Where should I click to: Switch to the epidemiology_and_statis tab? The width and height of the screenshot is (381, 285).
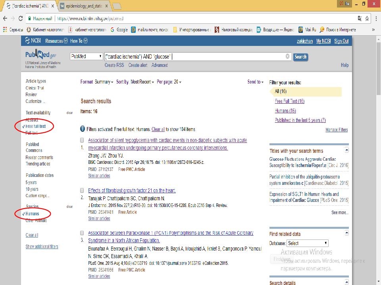pyautogui.click(x=84, y=6)
